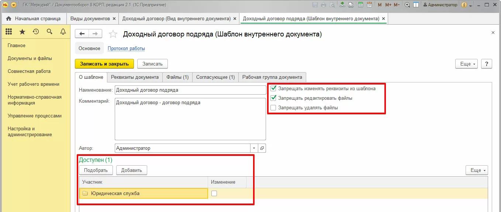This screenshot has height=212, width=501.
Task: Open Протокол работы link
Action: (126, 48)
